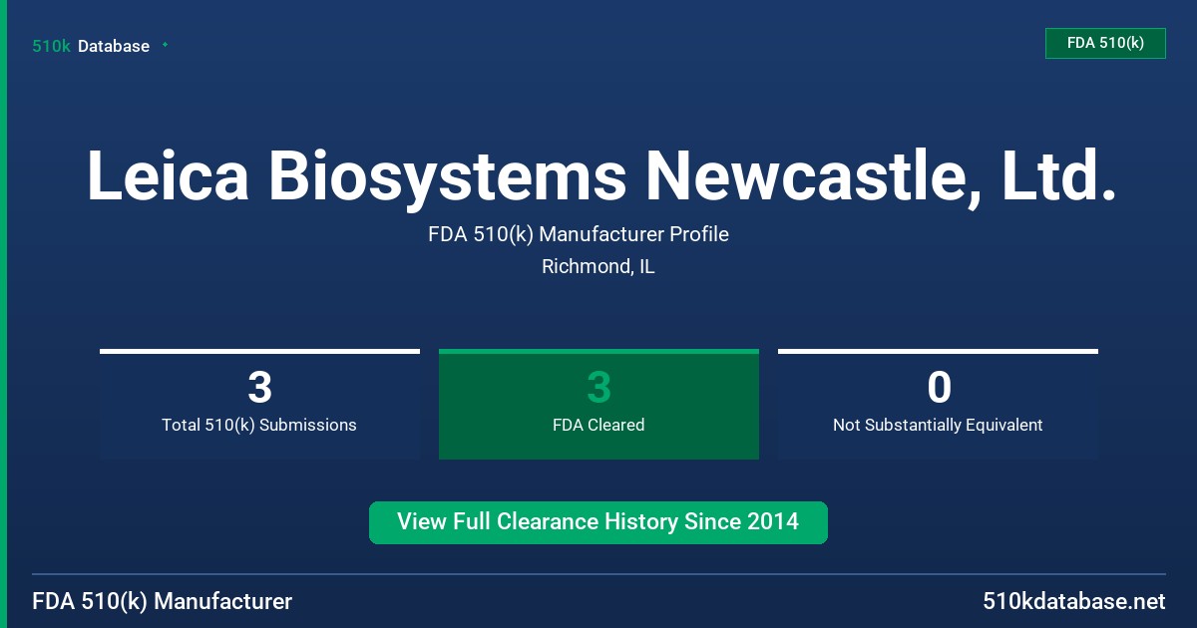The image size is (1197, 628).
Task: Click View Full Clearance History Since 2014
Action: [598, 522]
